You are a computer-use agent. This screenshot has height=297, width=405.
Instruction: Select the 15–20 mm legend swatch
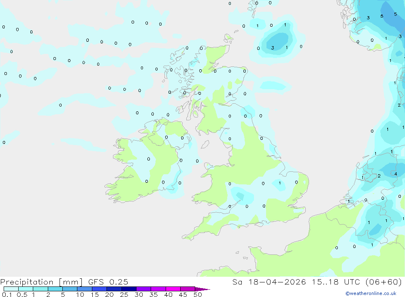coord(99,289)
